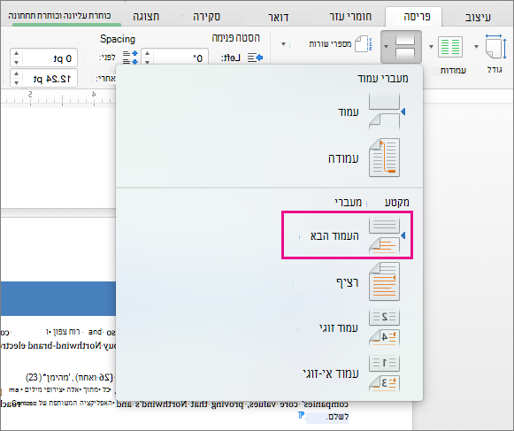Select the פריסה (Layout) tab
The image size is (514, 431).
pyautogui.click(x=417, y=17)
